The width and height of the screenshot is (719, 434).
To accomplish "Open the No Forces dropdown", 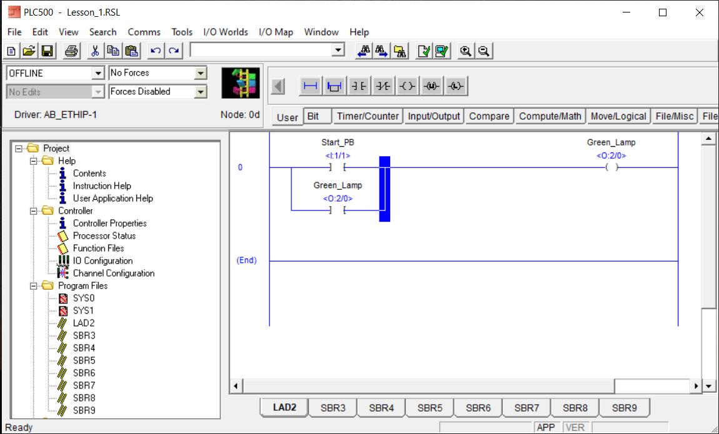I will tap(201, 73).
